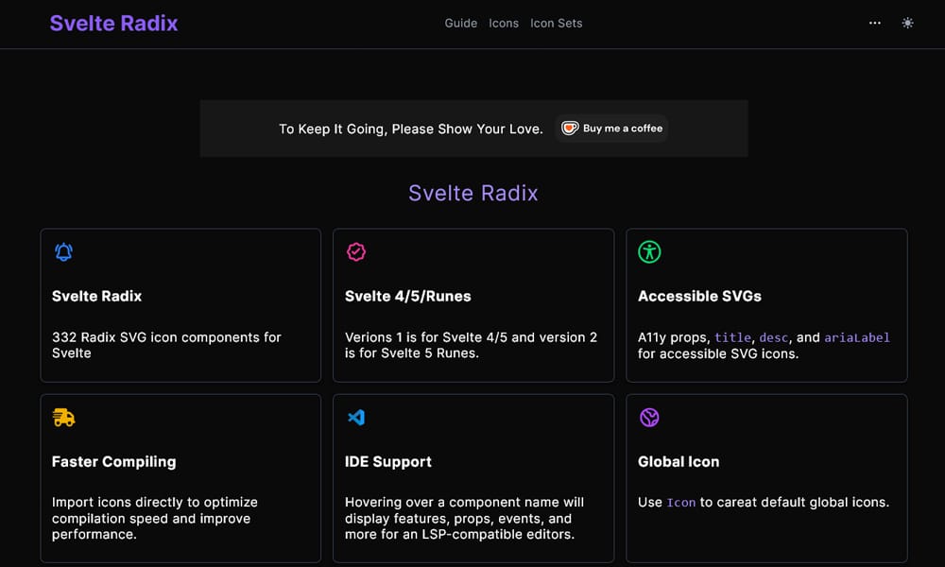Open the Icon Sets nav link
This screenshot has height=567, width=945.
pyautogui.click(x=556, y=24)
